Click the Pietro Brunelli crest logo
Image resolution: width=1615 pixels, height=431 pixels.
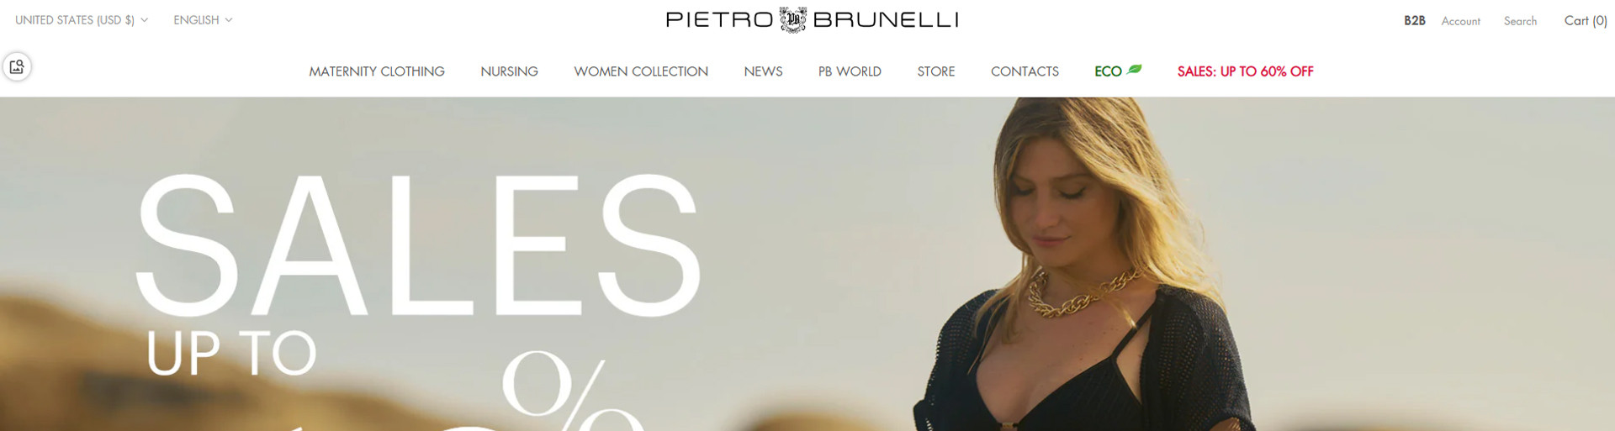[x=792, y=19]
